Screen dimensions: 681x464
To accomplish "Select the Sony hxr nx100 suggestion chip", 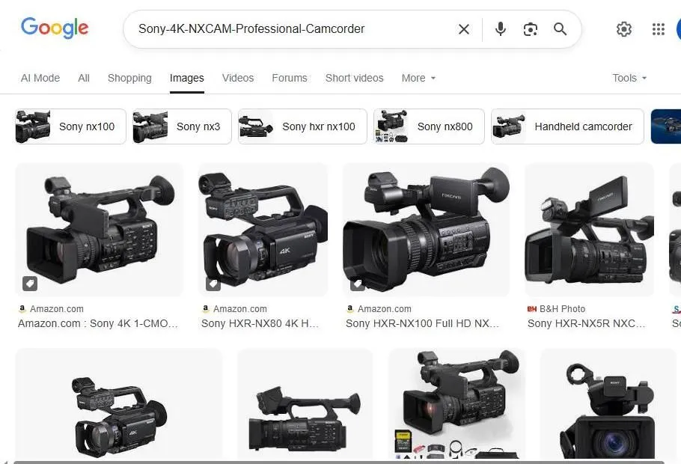I will point(302,126).
